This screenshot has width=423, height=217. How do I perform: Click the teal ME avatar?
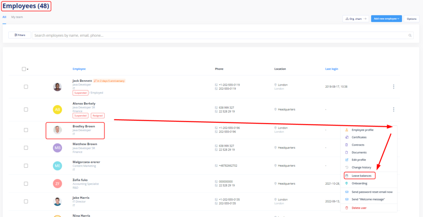click(57, 166)
